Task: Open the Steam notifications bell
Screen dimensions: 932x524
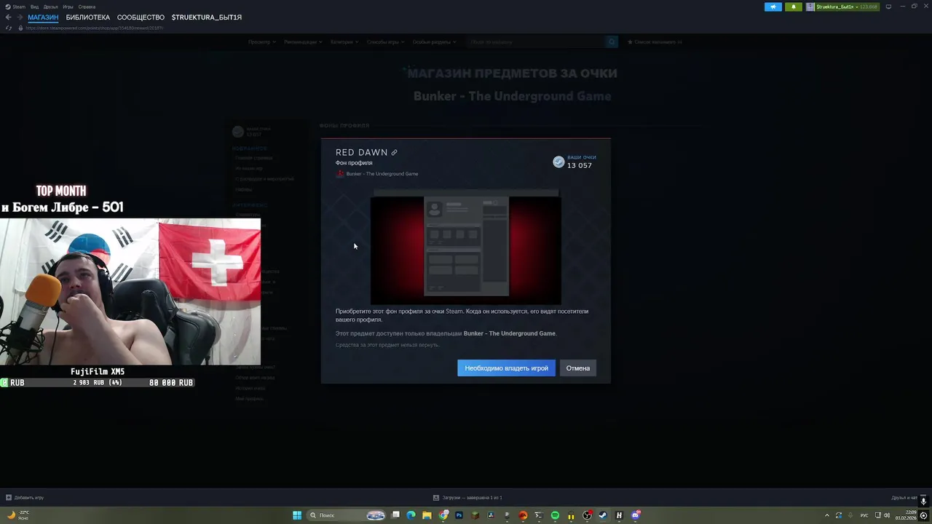Action: [x=794, y=7]
